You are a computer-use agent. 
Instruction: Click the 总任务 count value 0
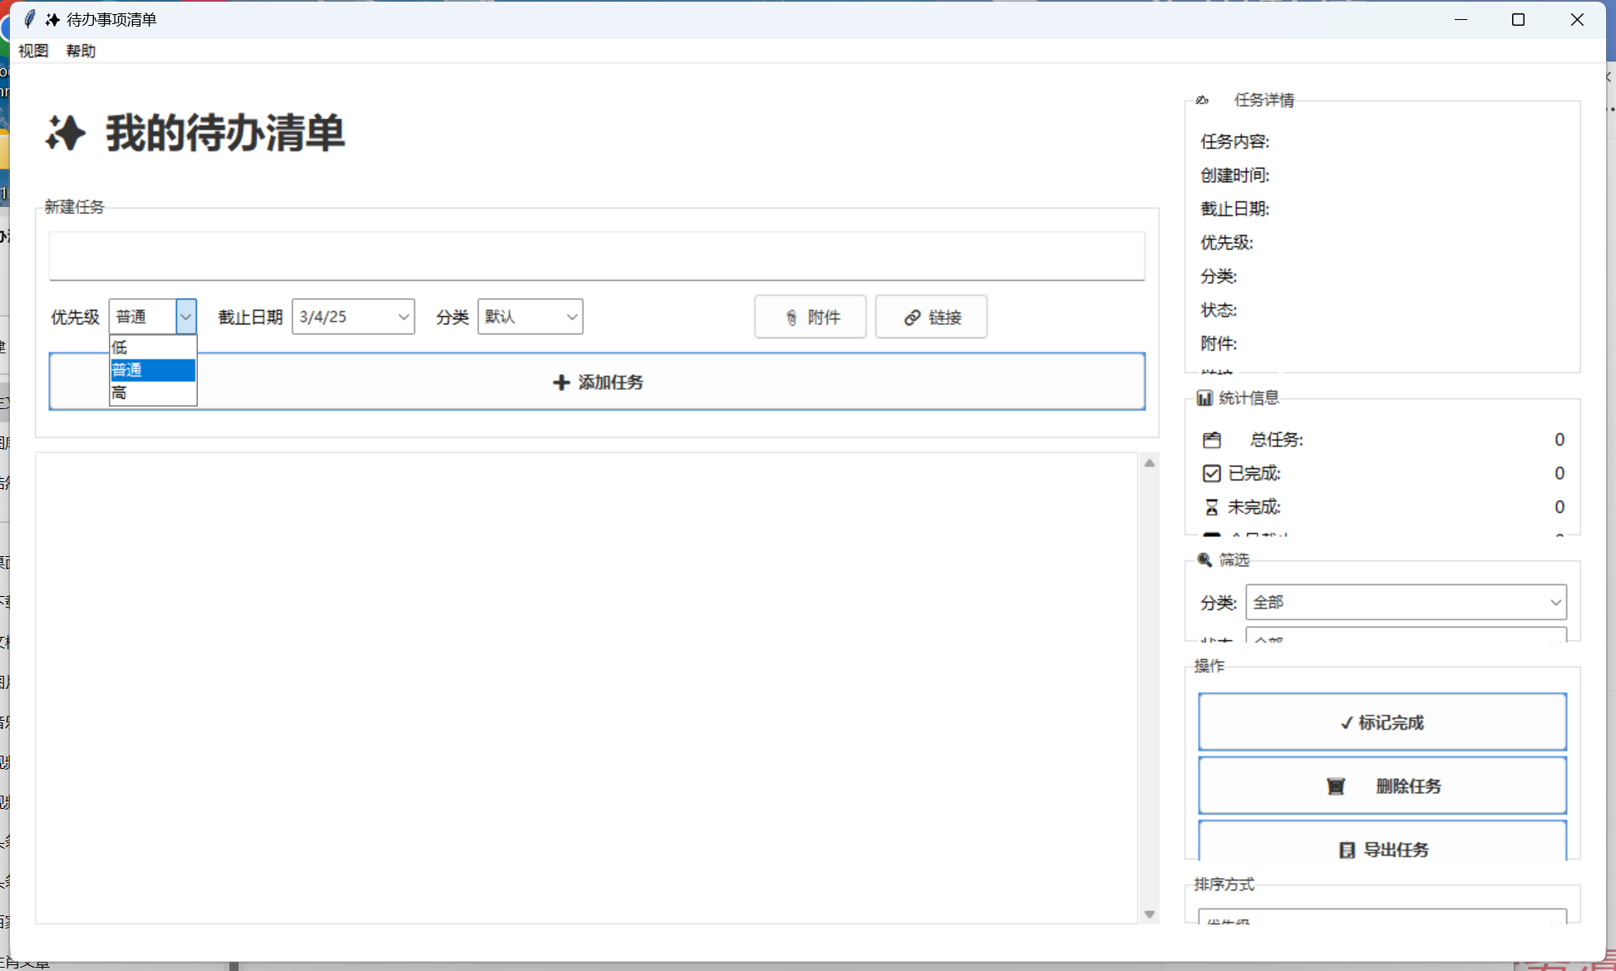tap(1559, 440)
